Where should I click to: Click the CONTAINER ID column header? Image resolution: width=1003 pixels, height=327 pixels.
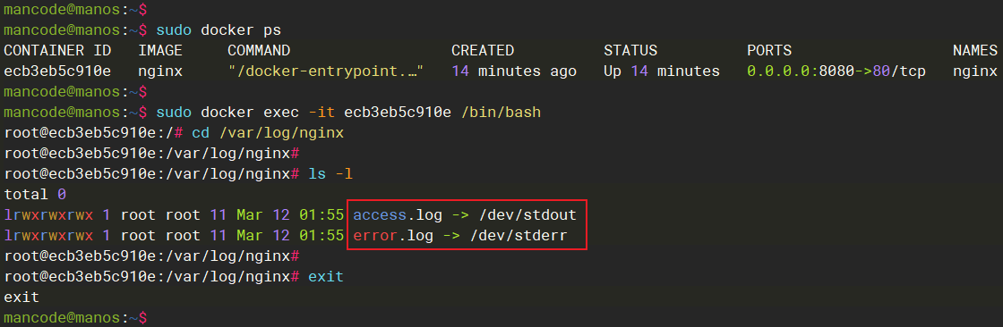coord(57,50)
